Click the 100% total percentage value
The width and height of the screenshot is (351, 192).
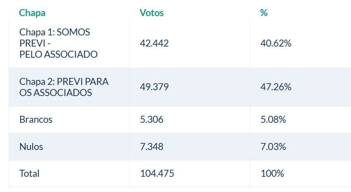point(272,173)
